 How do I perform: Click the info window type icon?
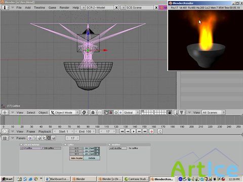click(x=5, y=8)
